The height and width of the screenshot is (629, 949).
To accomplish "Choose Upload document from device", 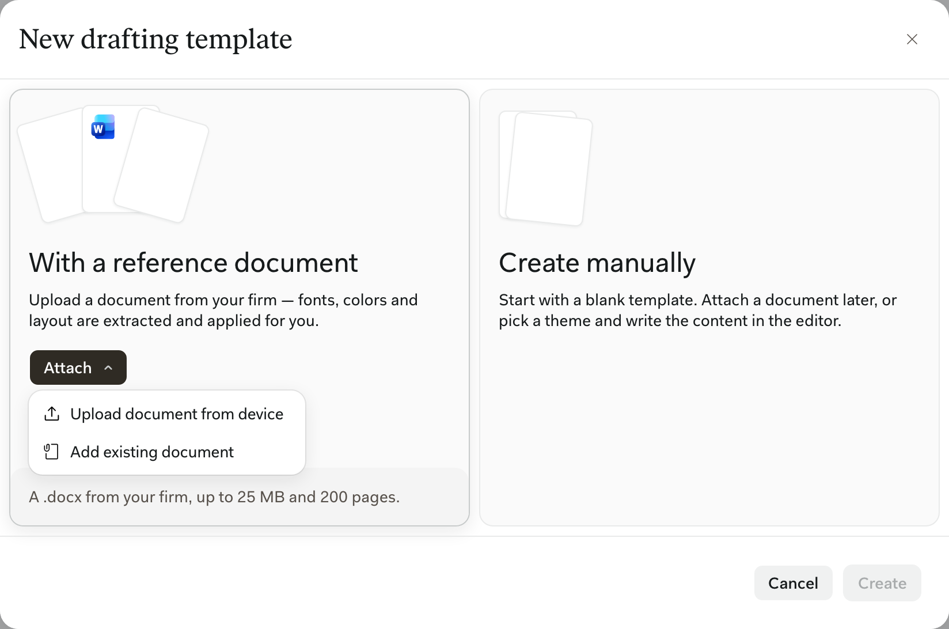I will (x=167, y=414).
